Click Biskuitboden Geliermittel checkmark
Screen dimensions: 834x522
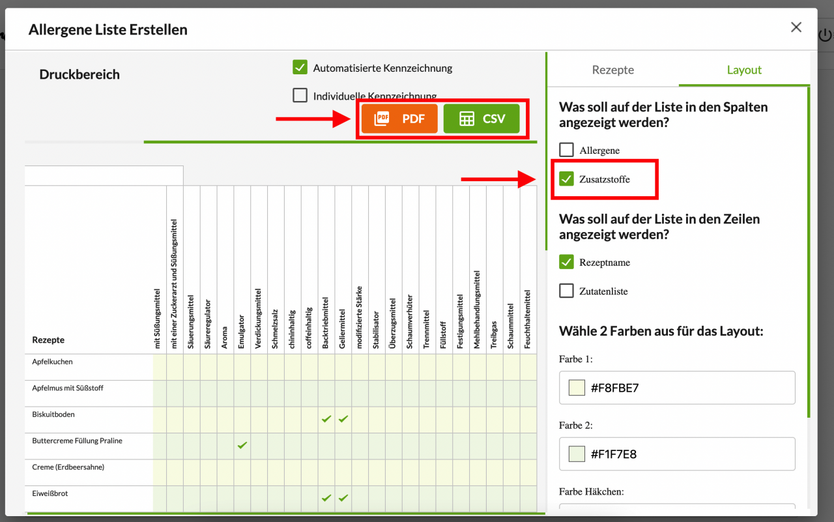tap(343, 419)
